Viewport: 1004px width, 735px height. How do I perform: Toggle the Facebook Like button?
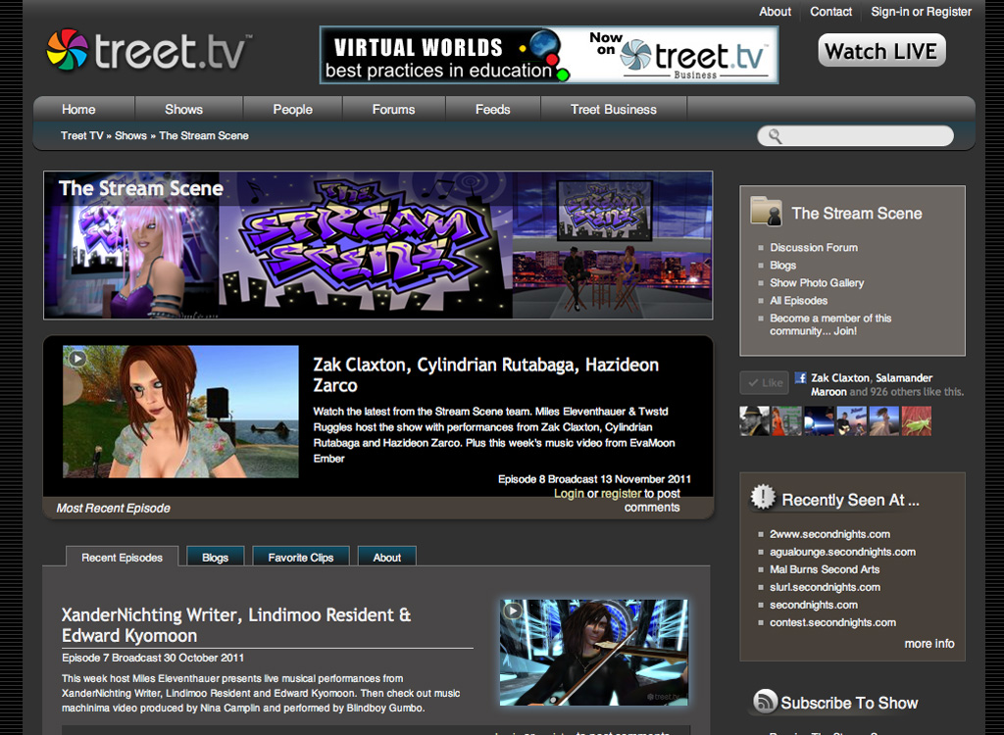pos(764,382)
